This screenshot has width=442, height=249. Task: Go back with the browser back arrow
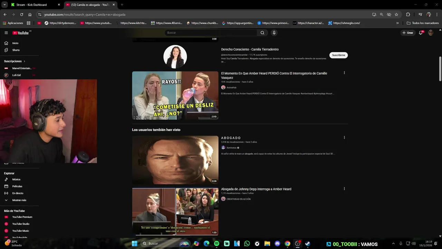tap(5, 15)
